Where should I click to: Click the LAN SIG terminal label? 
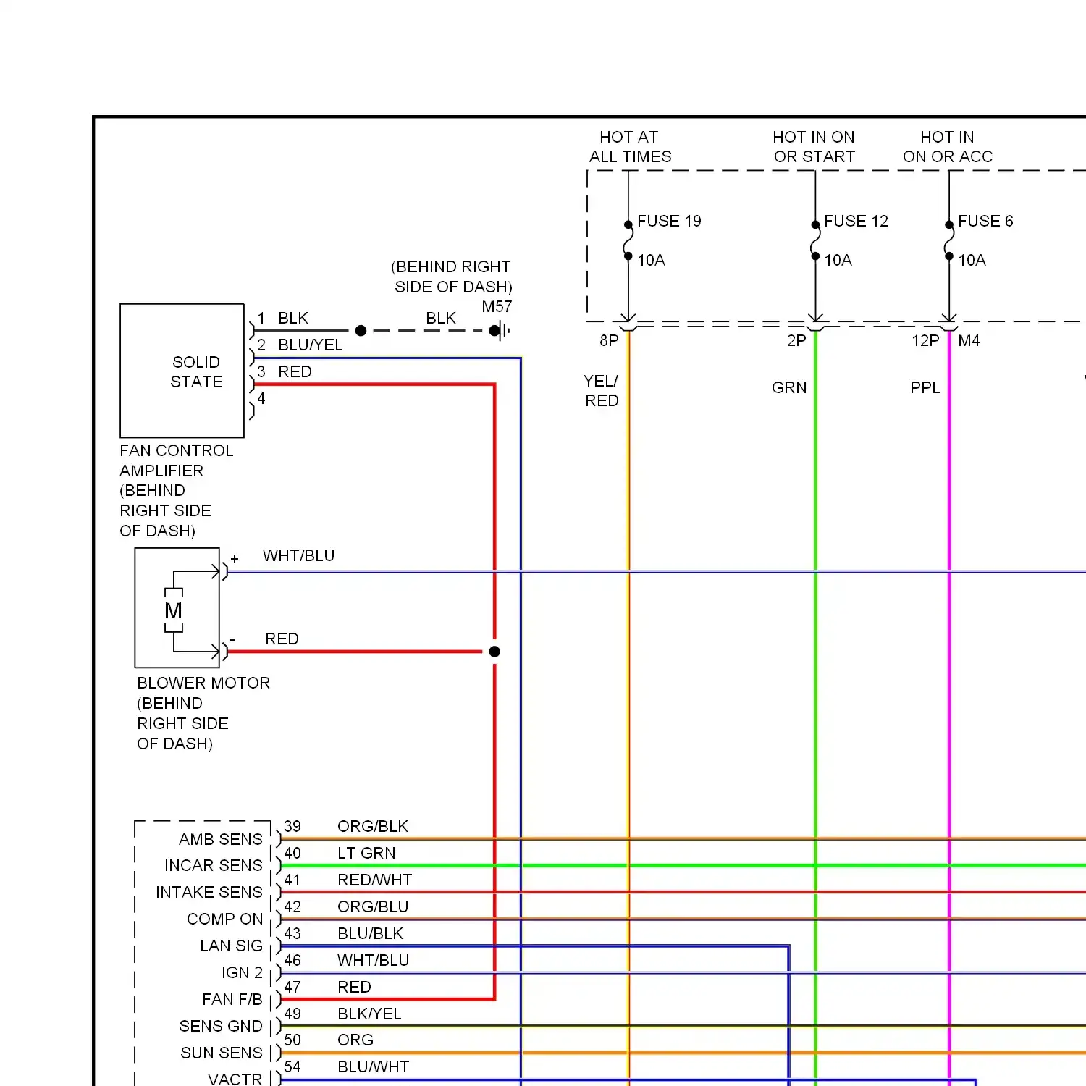point(232,946)
